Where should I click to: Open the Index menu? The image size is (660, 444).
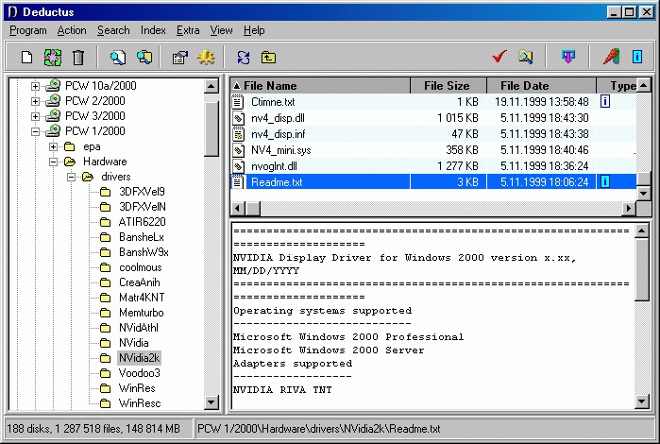(x=153, y=30)
